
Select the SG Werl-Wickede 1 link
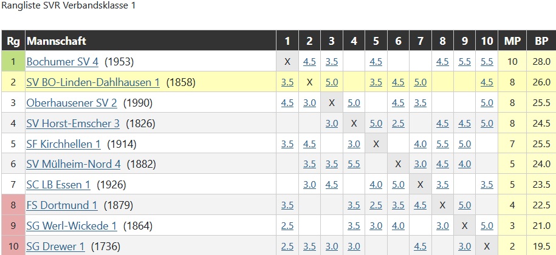72,226
